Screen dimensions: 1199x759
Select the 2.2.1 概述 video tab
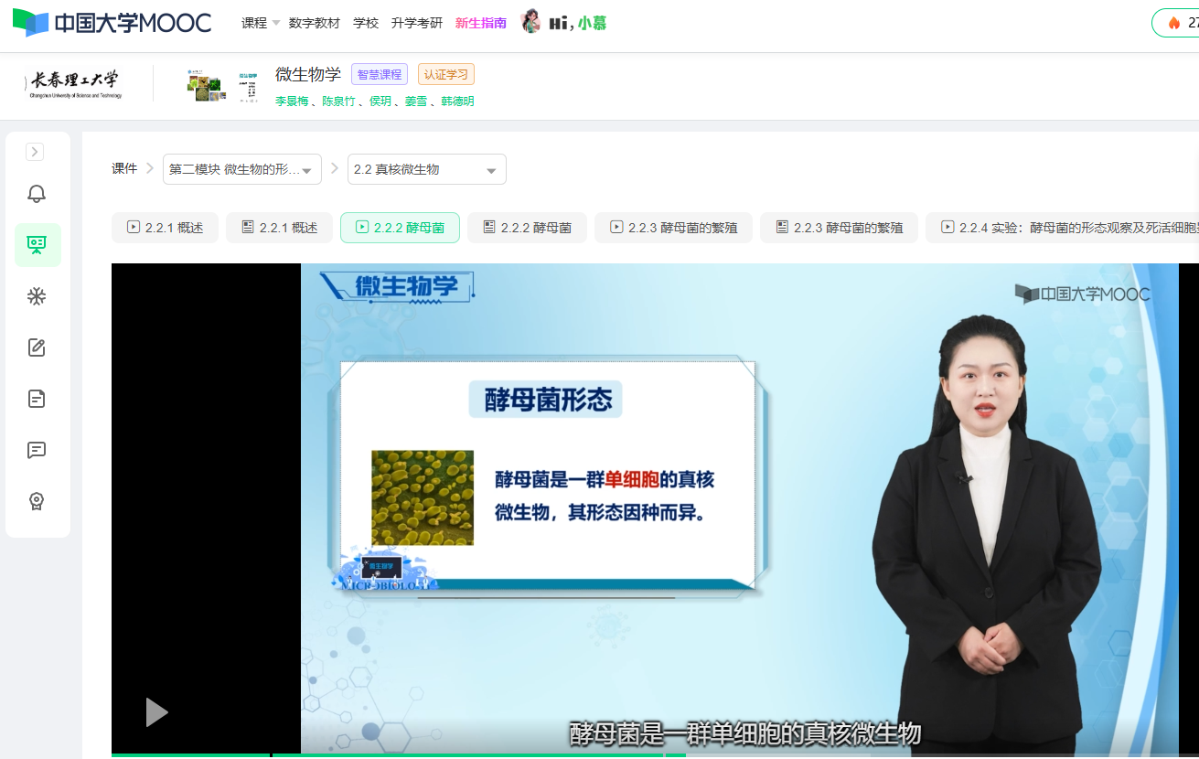click(165, 228)
